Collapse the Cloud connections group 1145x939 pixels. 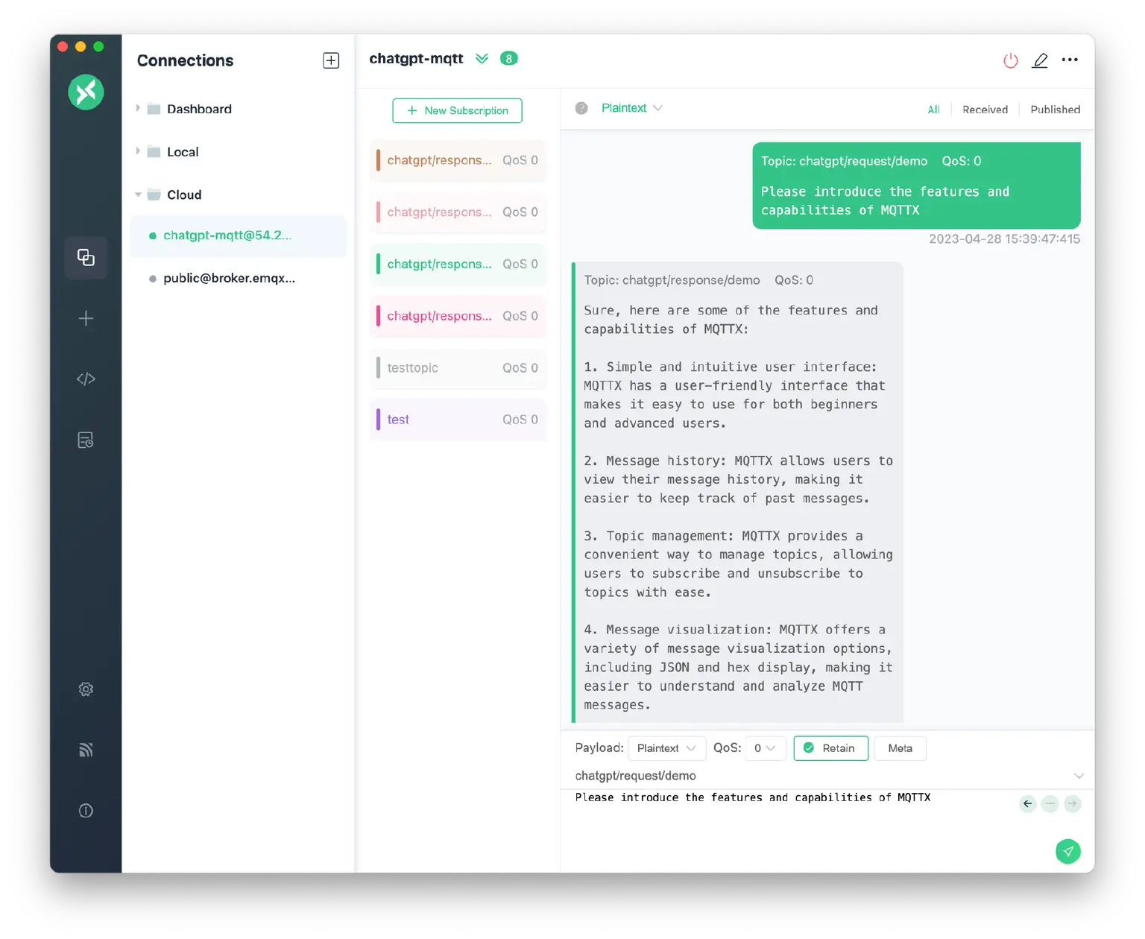click(138, 195)
